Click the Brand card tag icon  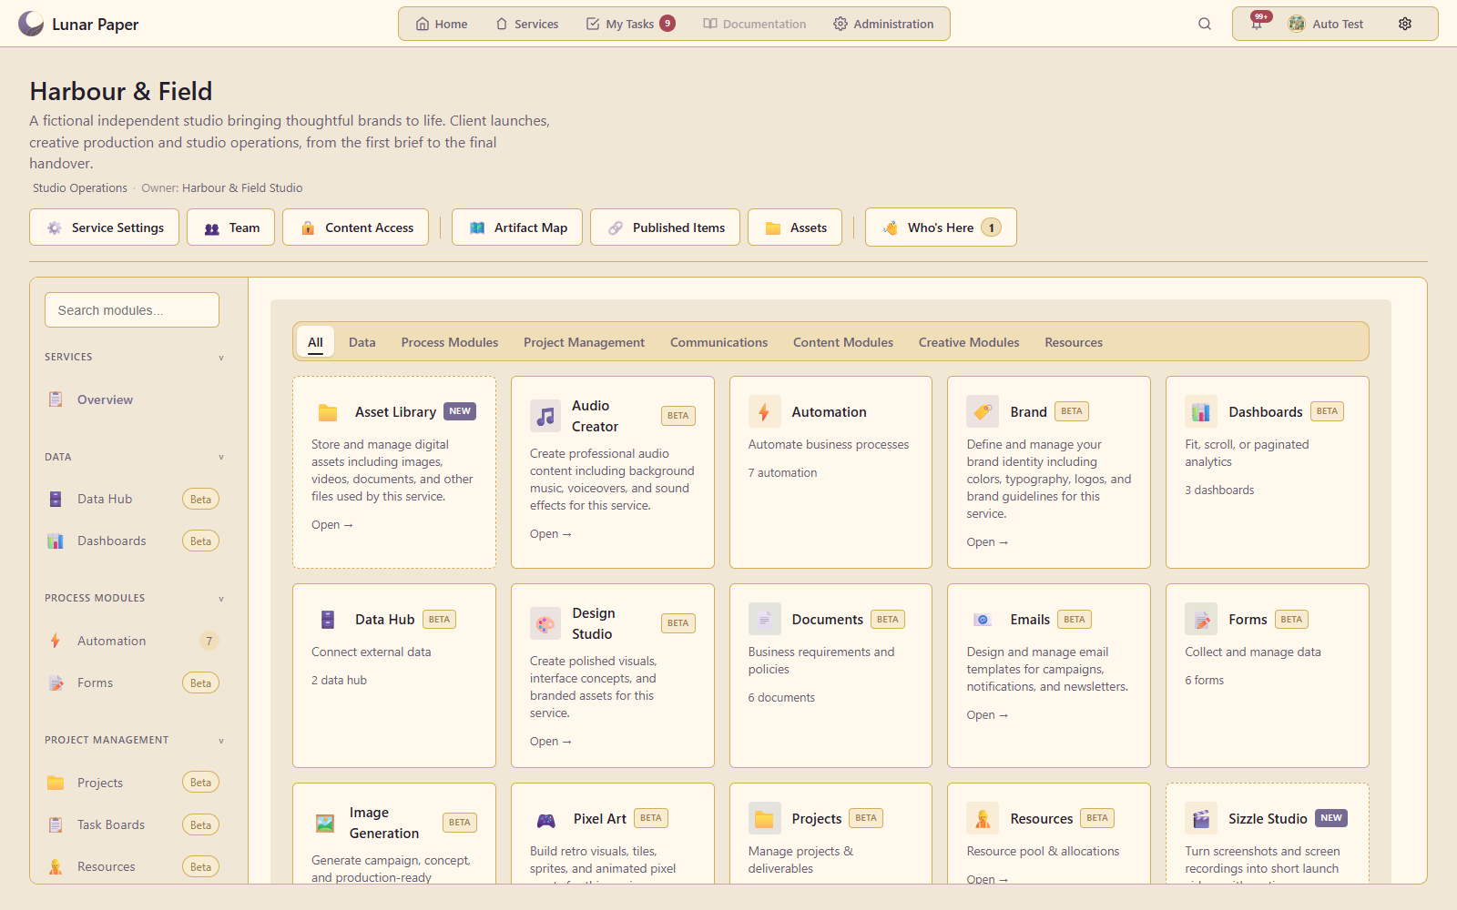tap(983, 412)
